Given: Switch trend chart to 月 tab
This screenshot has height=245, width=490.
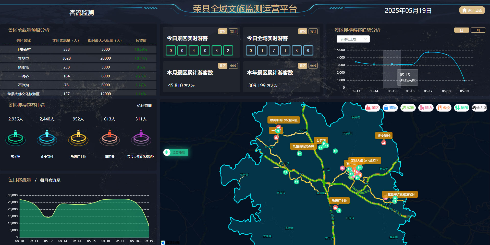Looking at the screenshot, I should [x=478, y=30].
